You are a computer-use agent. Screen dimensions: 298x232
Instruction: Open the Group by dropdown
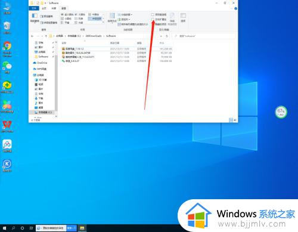click(x=125, y=14)
